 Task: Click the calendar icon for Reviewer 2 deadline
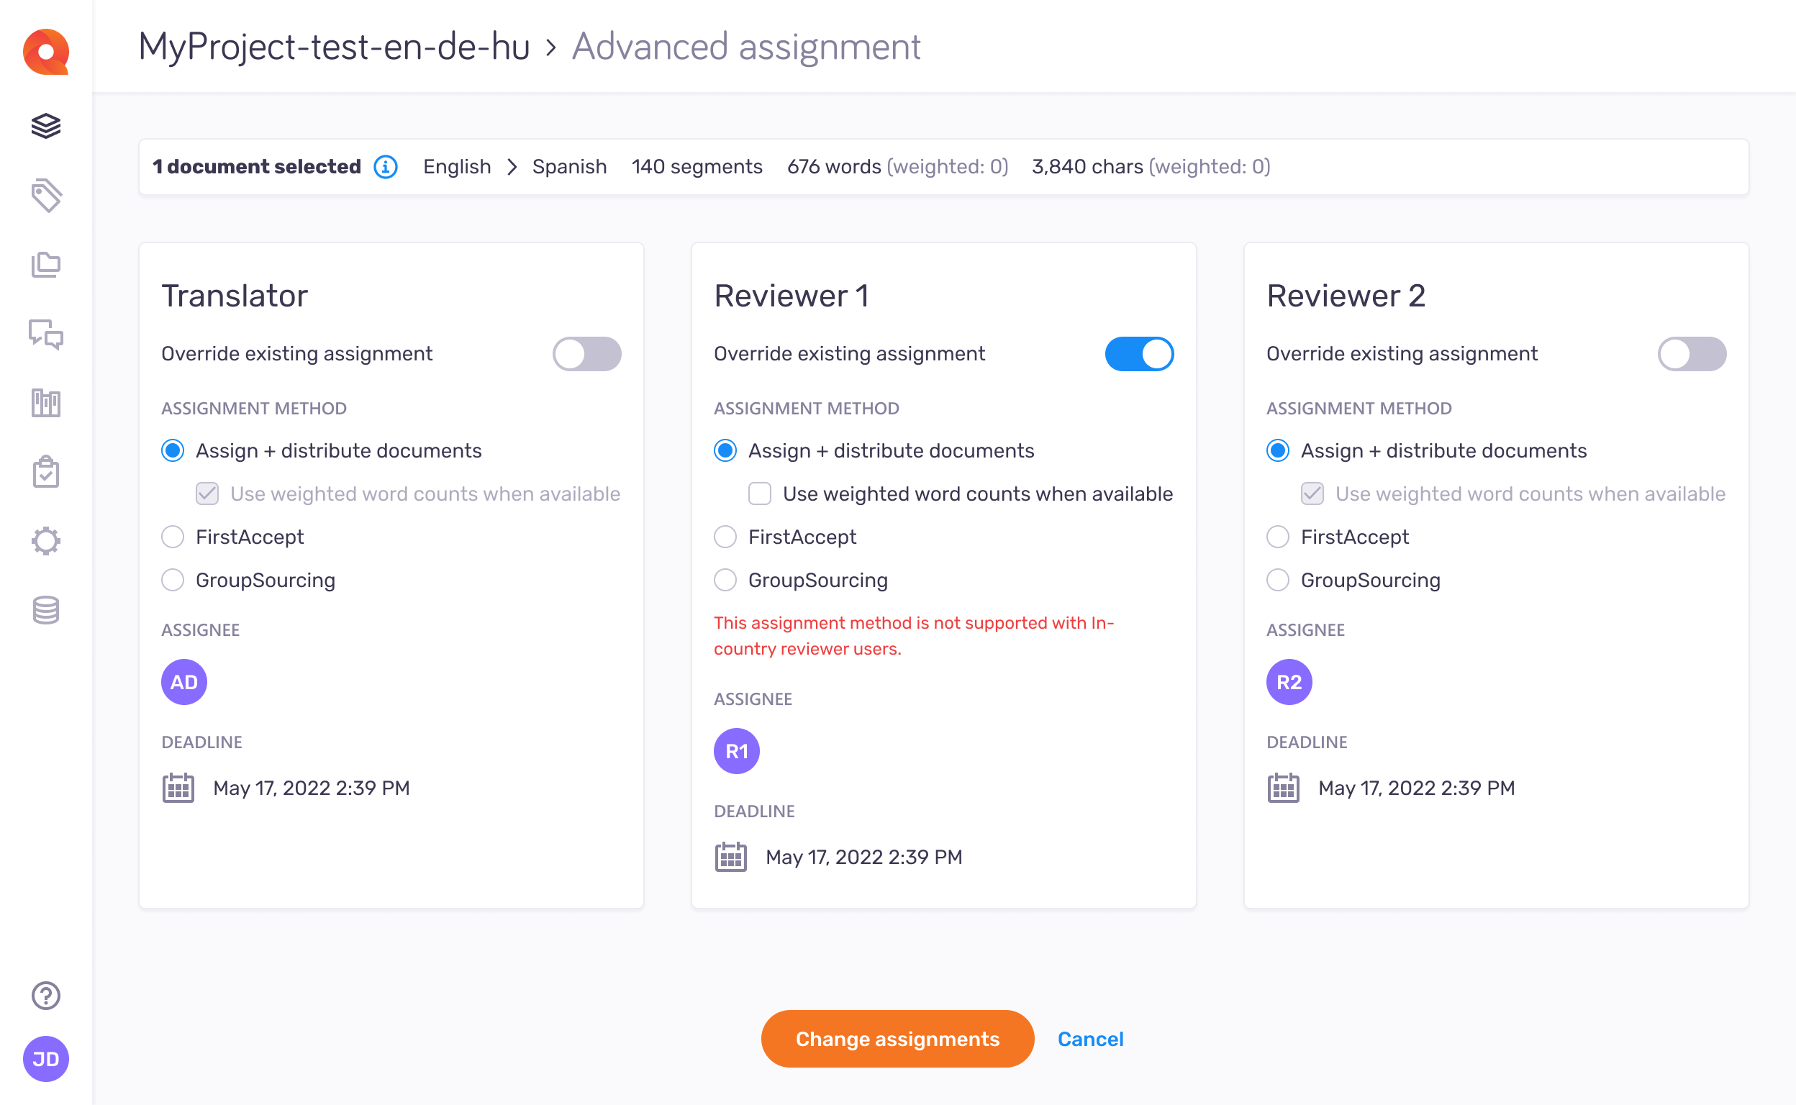click(x=1283, y=787)
